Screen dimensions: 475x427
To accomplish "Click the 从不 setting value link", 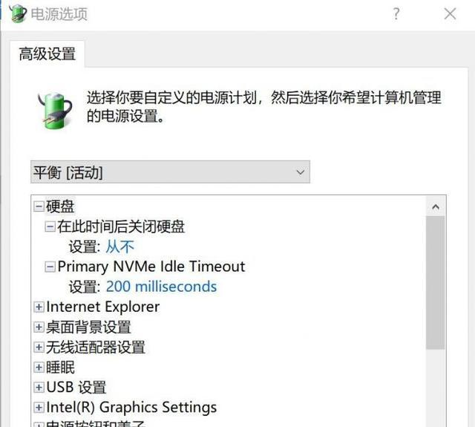I will tap(119, 247).
